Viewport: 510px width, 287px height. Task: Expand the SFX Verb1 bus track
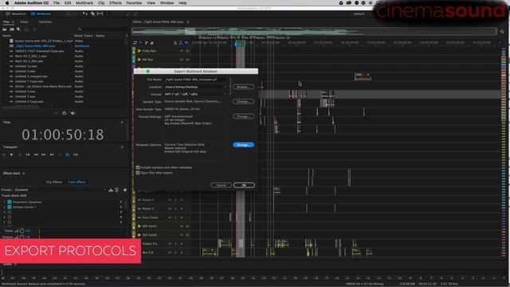click(139, 226)
